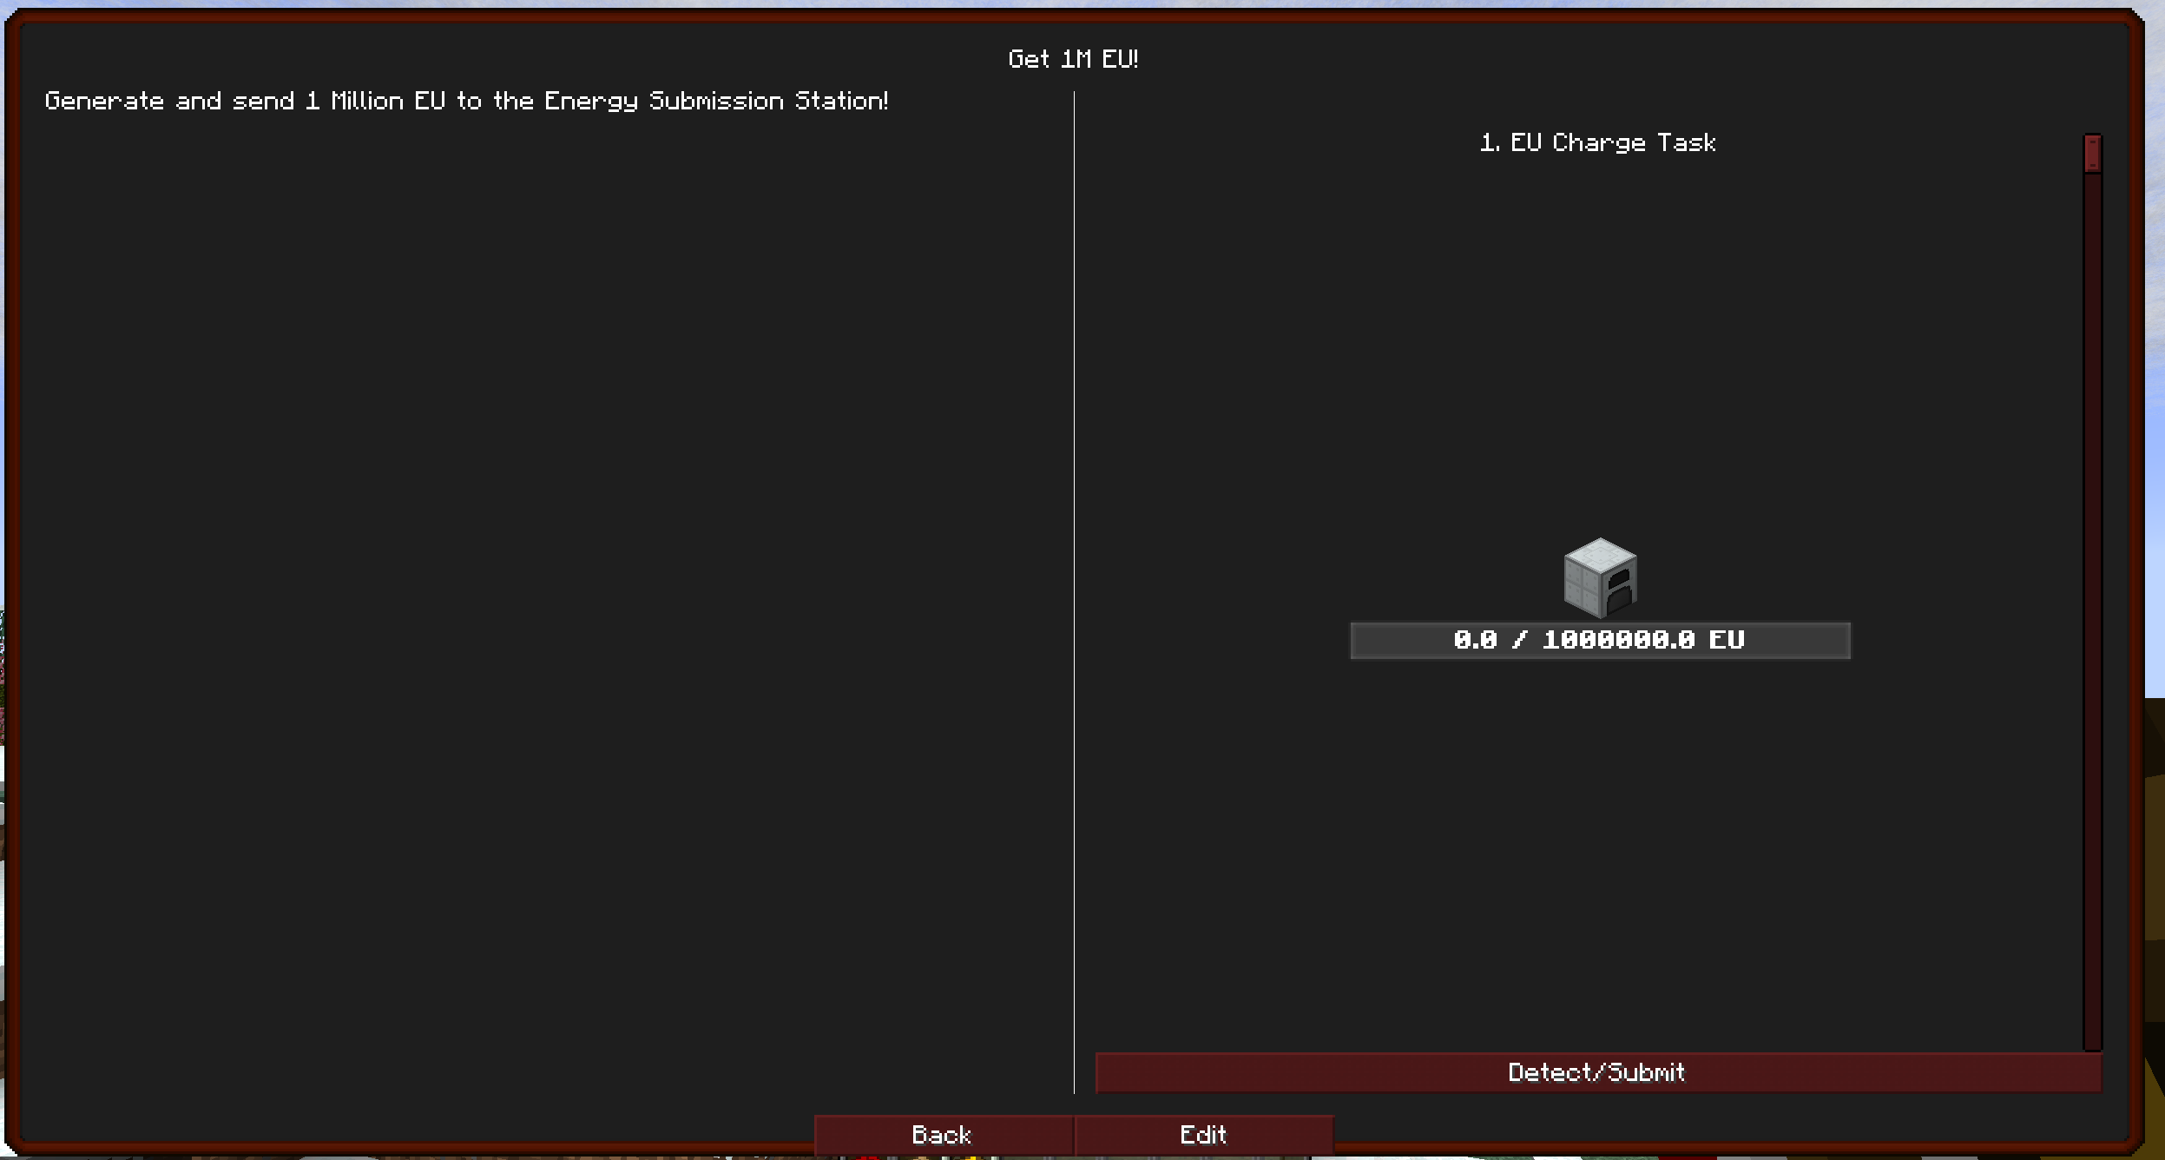The width and height of the screenshot is (2165, 1160).
Task: Click the lower dark scrollbar track
Action: 2092,781
